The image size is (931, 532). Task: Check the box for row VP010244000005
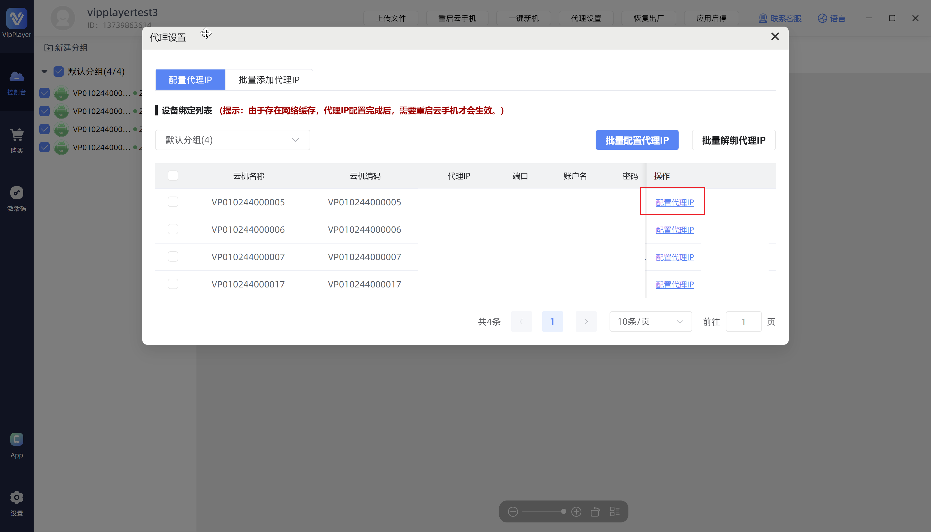pos(173,202)
